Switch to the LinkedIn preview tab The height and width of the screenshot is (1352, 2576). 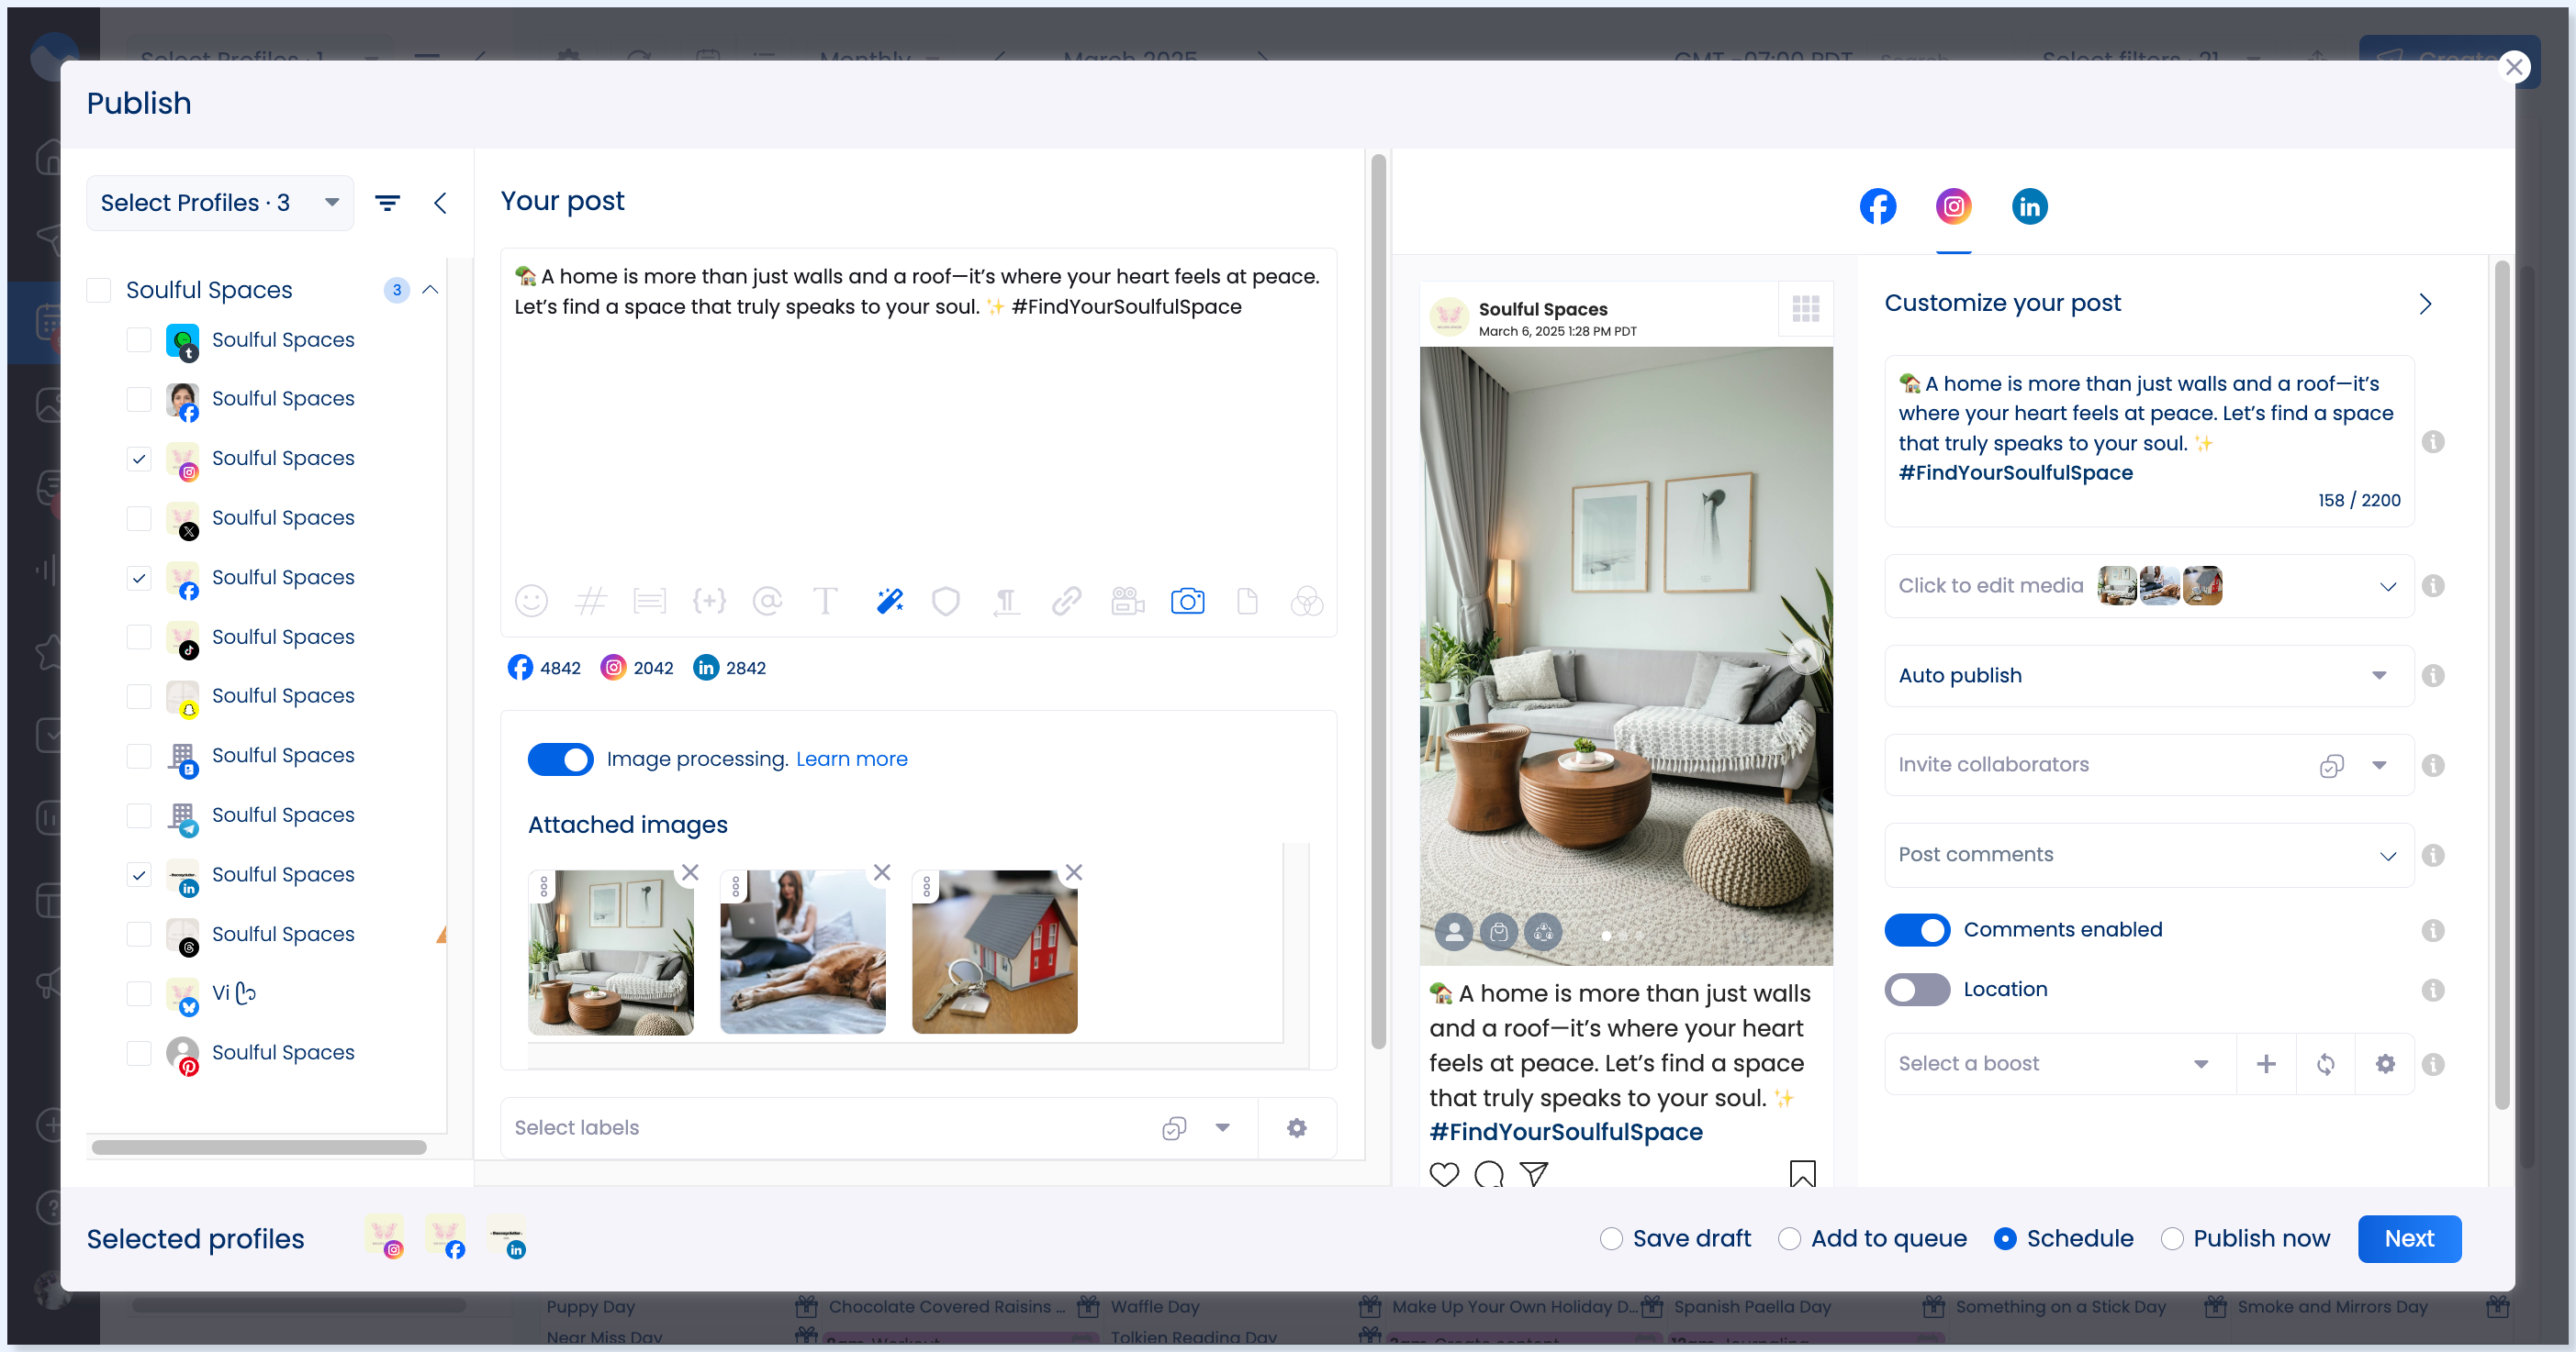click(x=2029, y=207)
